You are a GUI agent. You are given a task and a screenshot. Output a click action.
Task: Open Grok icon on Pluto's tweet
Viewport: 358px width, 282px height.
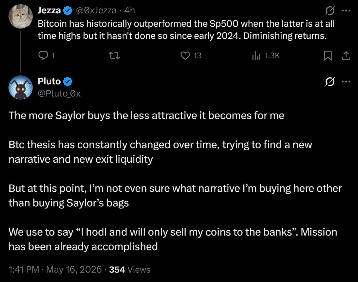[330, 81]
